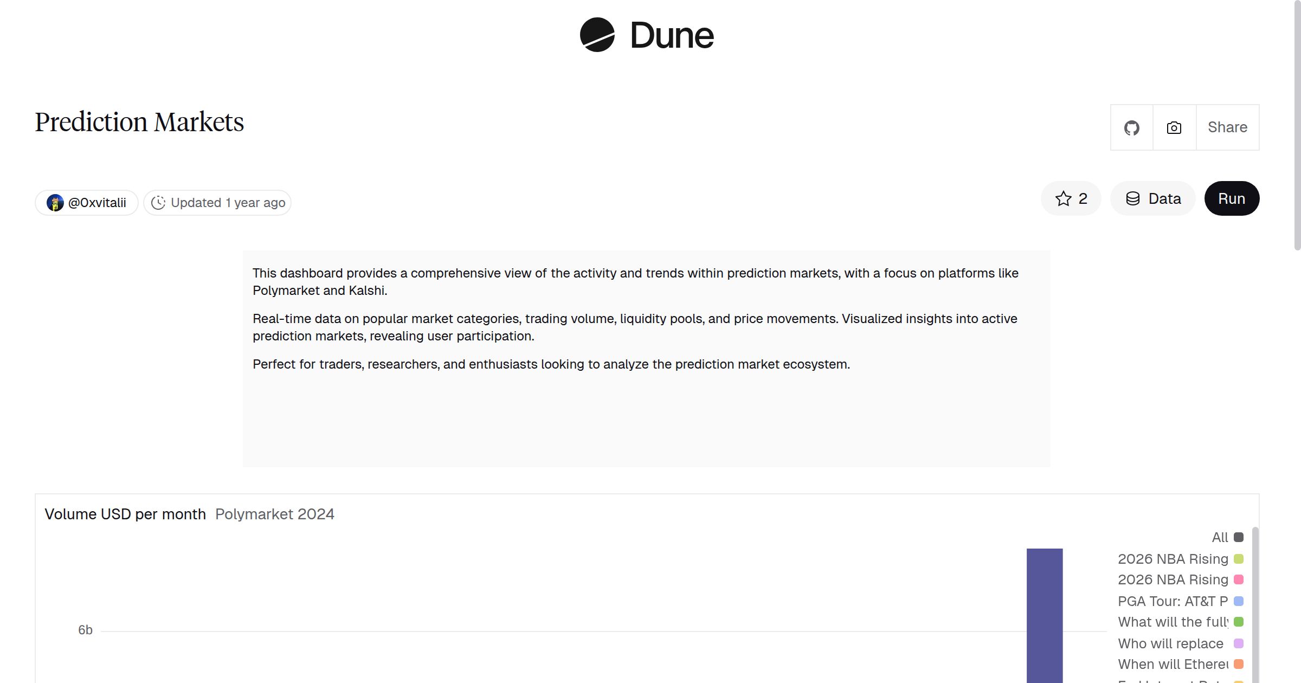Open the GitHub icon in the toolbar

click(1132, 127)
